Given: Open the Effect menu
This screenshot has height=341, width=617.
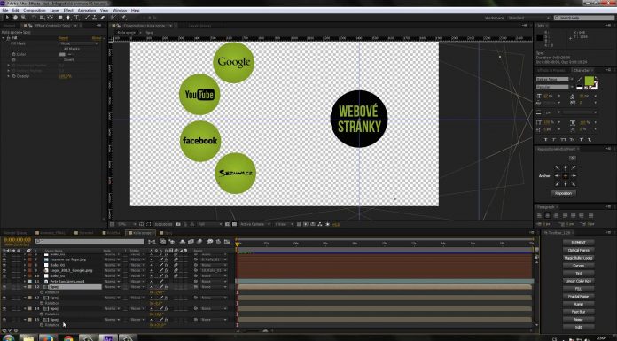Looking at the screenshot, I should coord(68,10).
